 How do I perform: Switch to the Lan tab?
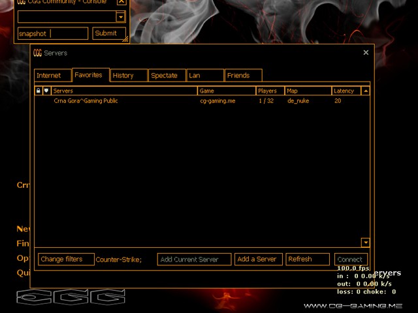[x=205, y=76]
